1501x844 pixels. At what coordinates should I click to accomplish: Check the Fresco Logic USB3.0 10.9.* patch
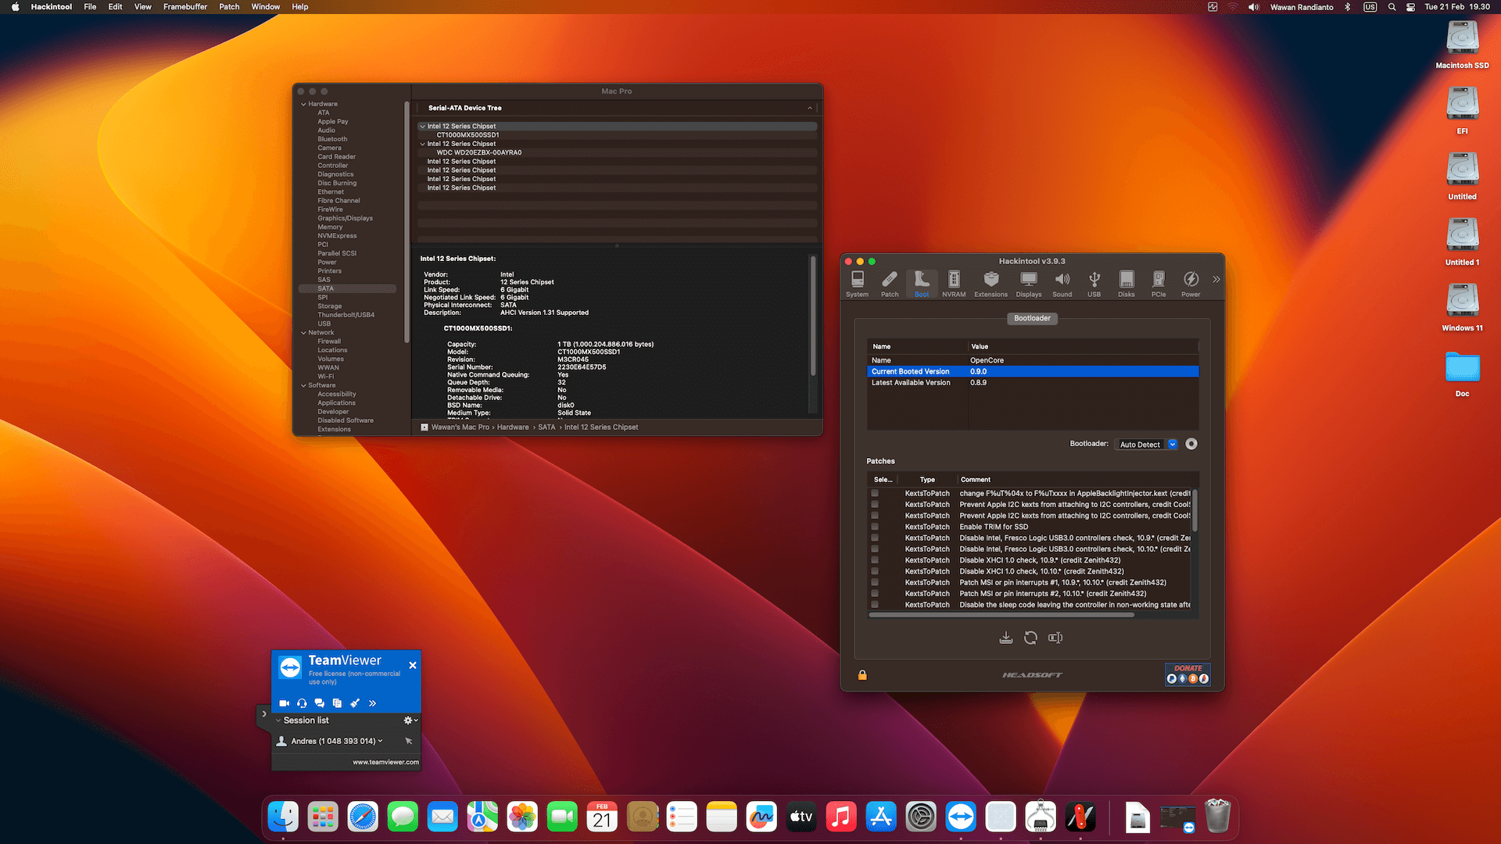(x=875, y=538)
